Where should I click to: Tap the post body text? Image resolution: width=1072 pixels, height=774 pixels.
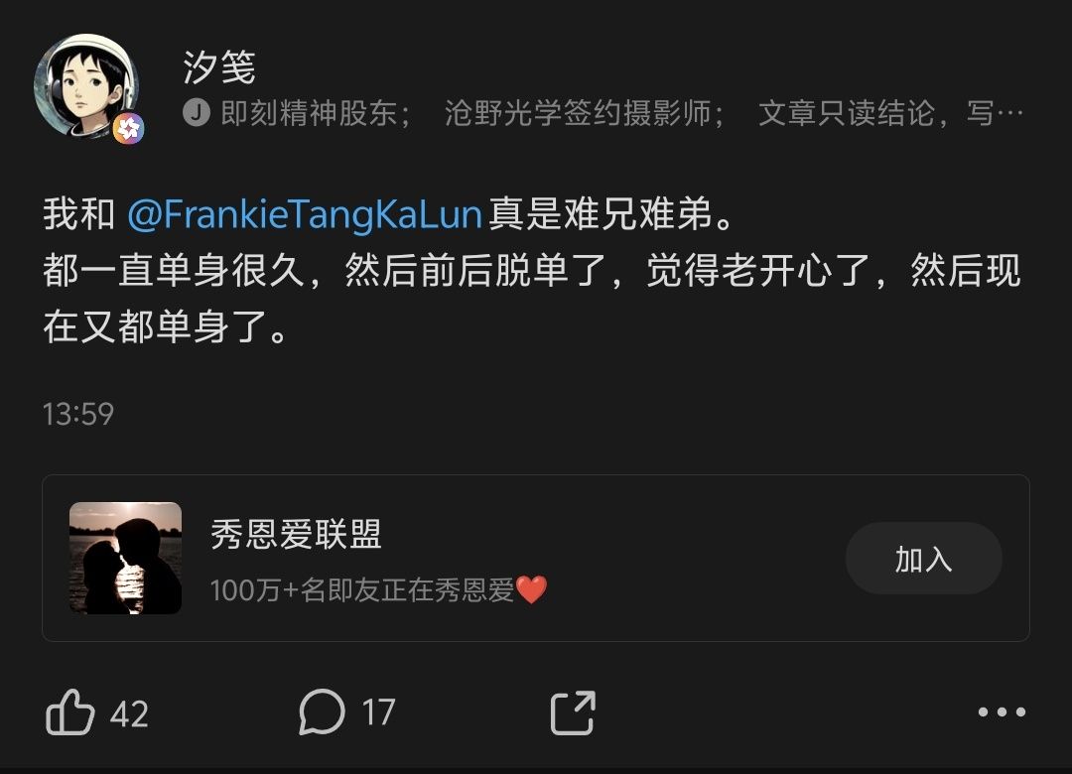coord(532,270)
